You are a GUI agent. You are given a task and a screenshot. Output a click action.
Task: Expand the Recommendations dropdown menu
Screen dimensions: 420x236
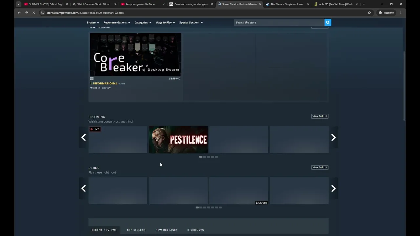pos(117,22)
